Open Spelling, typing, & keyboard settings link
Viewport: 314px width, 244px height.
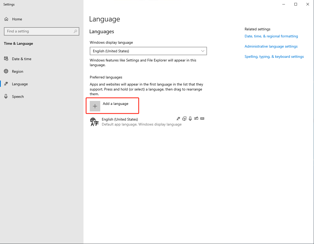click(274, 56)
